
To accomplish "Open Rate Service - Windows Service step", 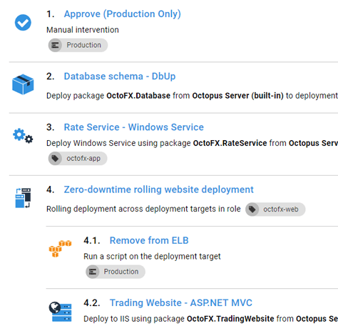I will point(133,127).
